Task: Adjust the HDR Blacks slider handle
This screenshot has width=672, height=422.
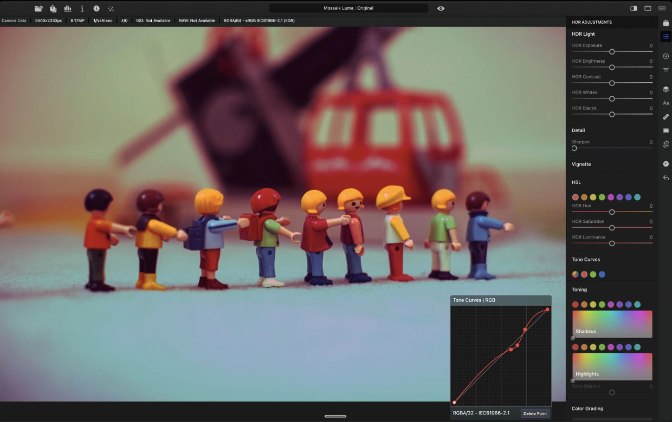Action: [x=612, y=115]
